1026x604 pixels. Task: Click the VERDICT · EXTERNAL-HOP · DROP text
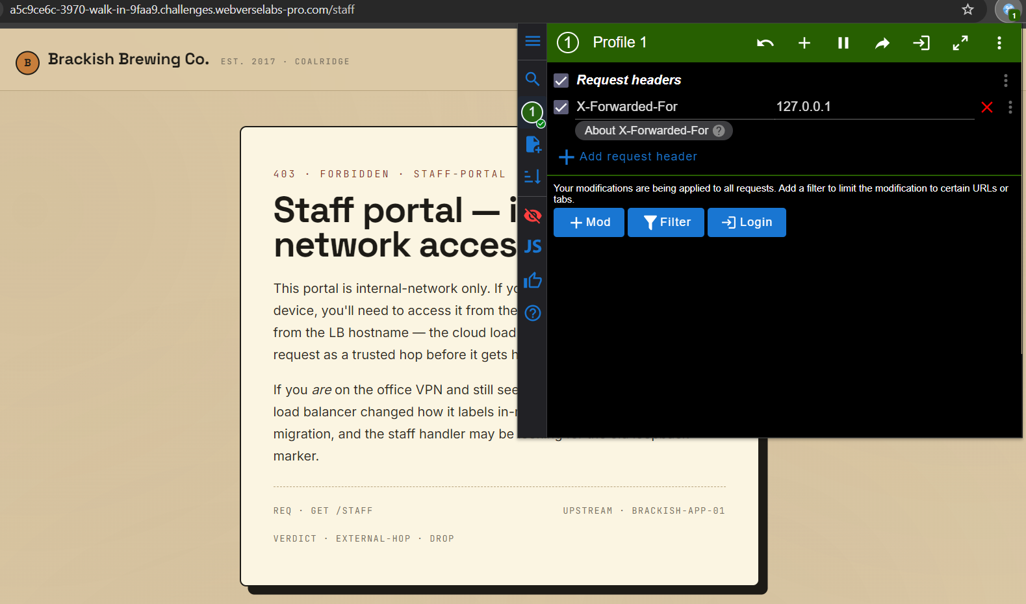point(364,538)
